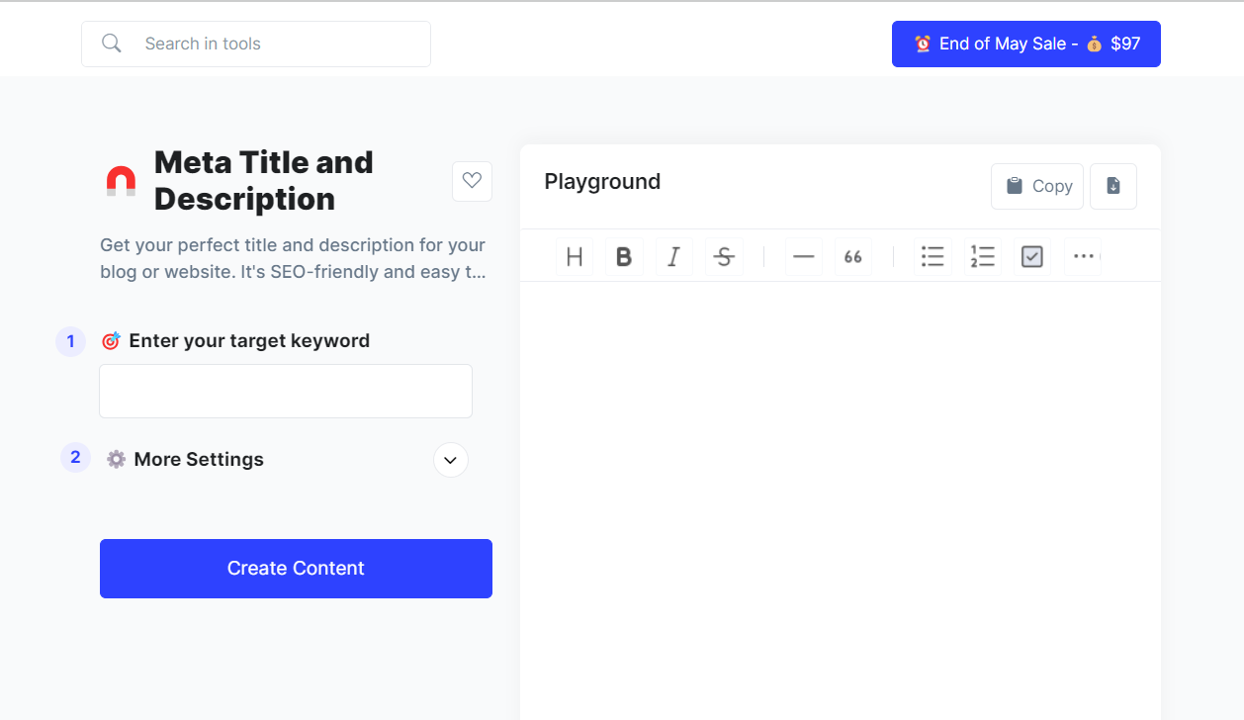The width and height of the screenshot is (1244, 720).
Task: Download the playground document
Action: (1113, 186)
